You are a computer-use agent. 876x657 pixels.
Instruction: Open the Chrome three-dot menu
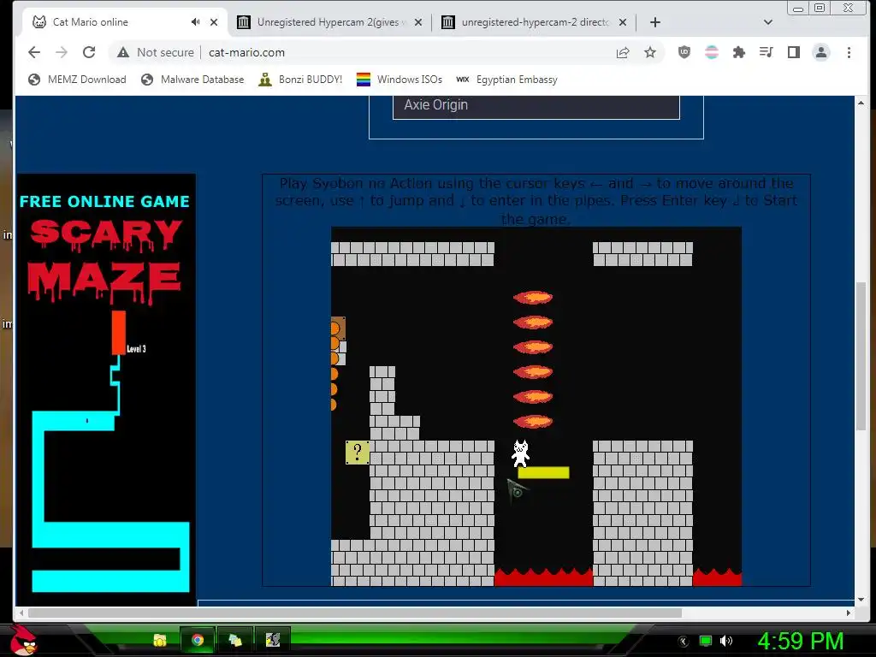[849, 52]
